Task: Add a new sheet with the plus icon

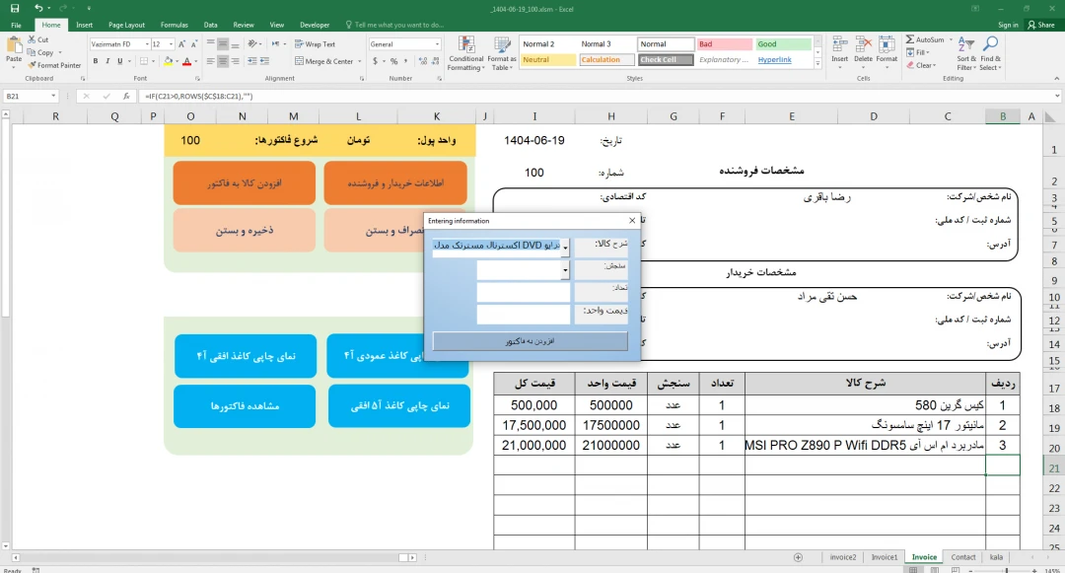Action: tap(798, 557)
